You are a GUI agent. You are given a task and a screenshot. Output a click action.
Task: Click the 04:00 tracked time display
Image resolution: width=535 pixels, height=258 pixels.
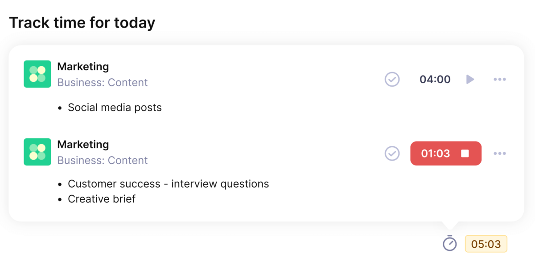[x=435, y=79]
